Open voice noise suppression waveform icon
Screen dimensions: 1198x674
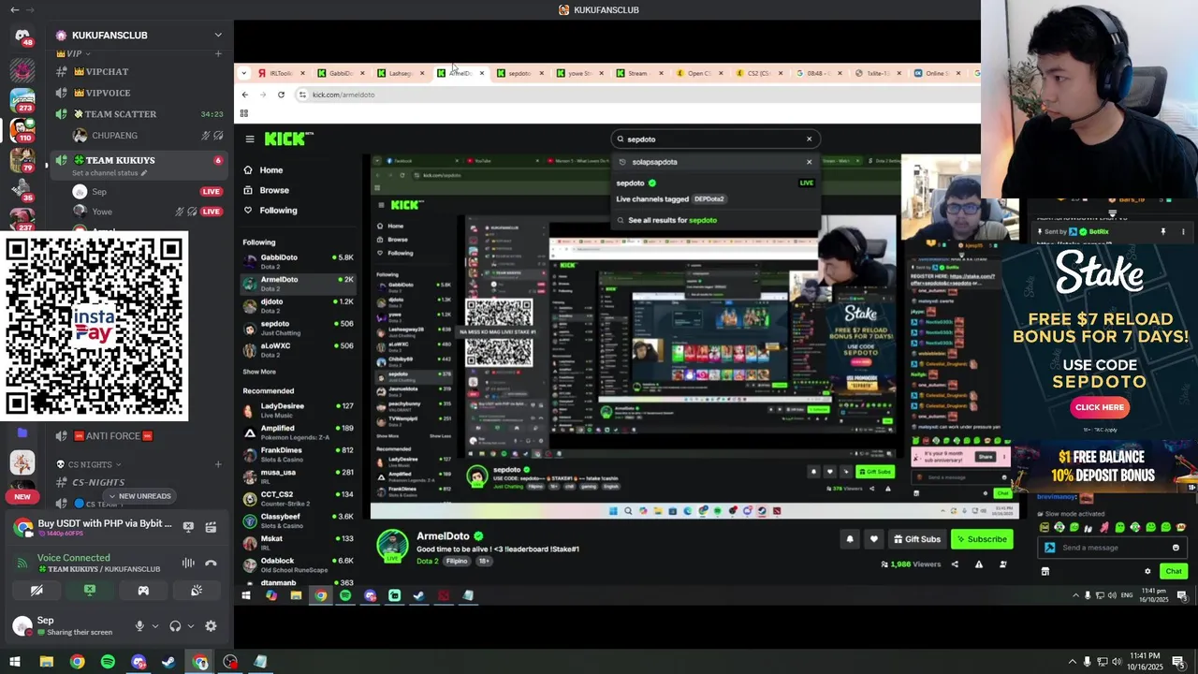[188, 563]
